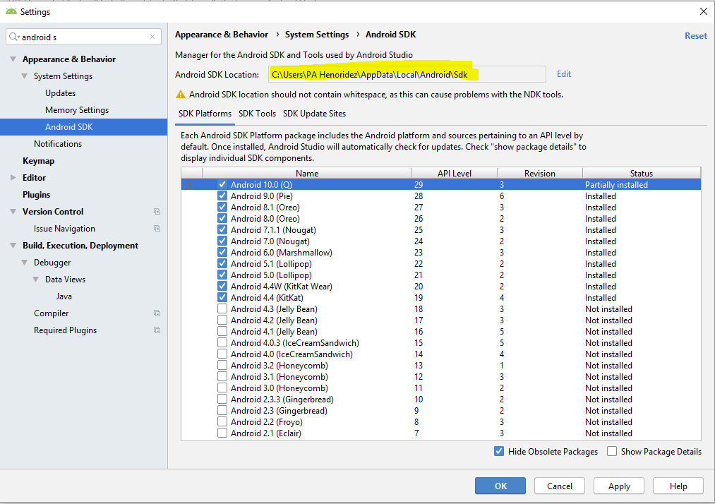Click the yellow warning triangle icon
The width and height of the screenshot is (715, 504).
[x=180, y=95]
